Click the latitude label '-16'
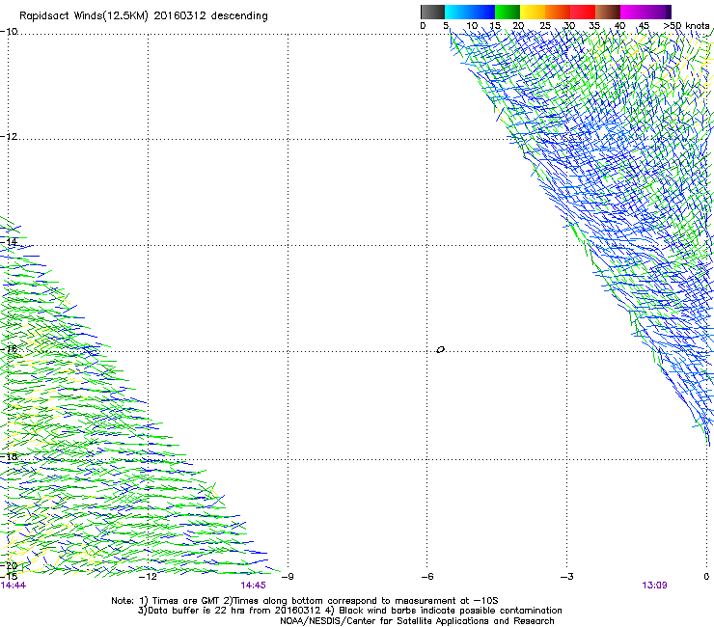 (9, 349)
